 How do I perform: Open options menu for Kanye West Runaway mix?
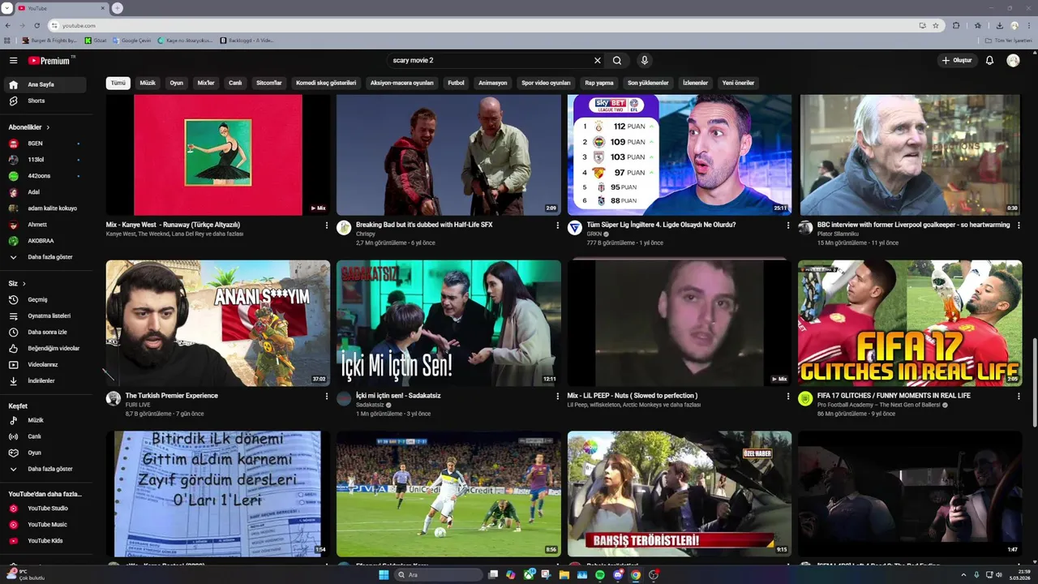pyautogui.click(x=327, y=225)
